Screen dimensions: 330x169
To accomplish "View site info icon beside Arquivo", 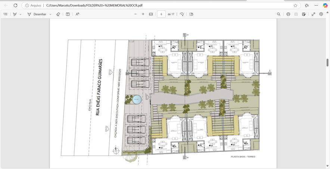I will pos(27,6).
